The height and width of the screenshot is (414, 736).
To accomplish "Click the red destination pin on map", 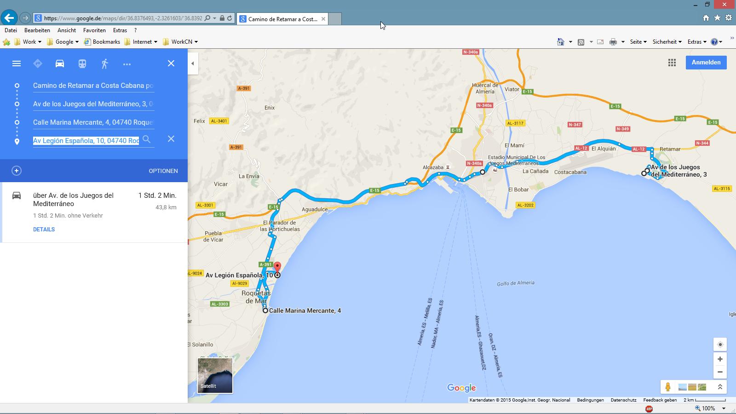I will point(277,268).
